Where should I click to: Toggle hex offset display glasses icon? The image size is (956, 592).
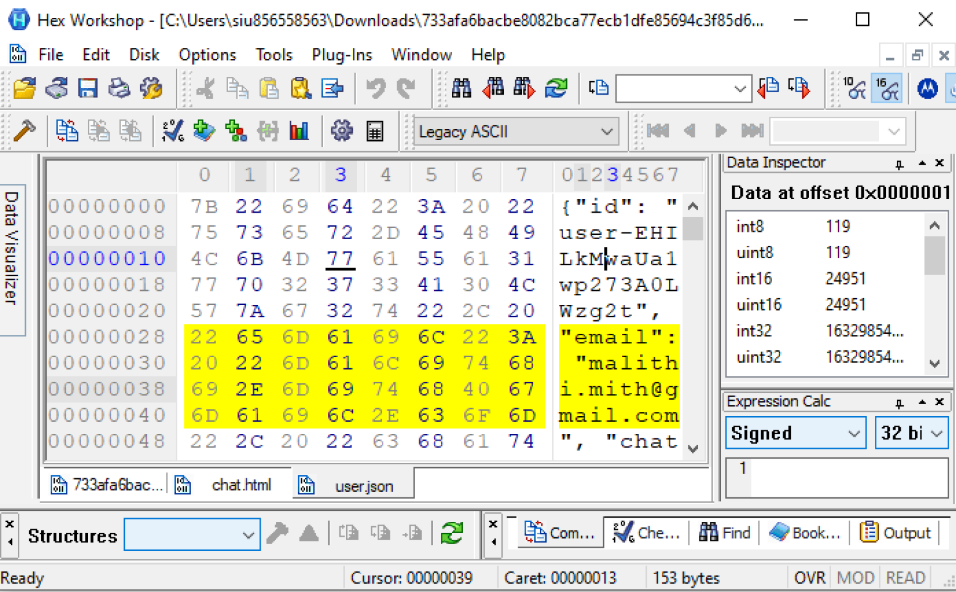coord(887,89)
